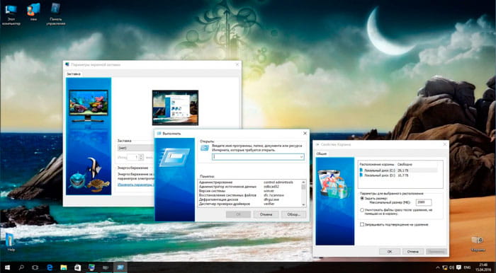The width and height of the screenshot is (496, 273).
Task: Click OK in the recycle bin properties
Action: 390,252
